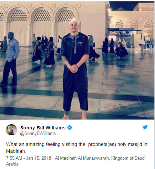Click the word Arabia in location line
This screenshot has height=169, width=155.
12,164
